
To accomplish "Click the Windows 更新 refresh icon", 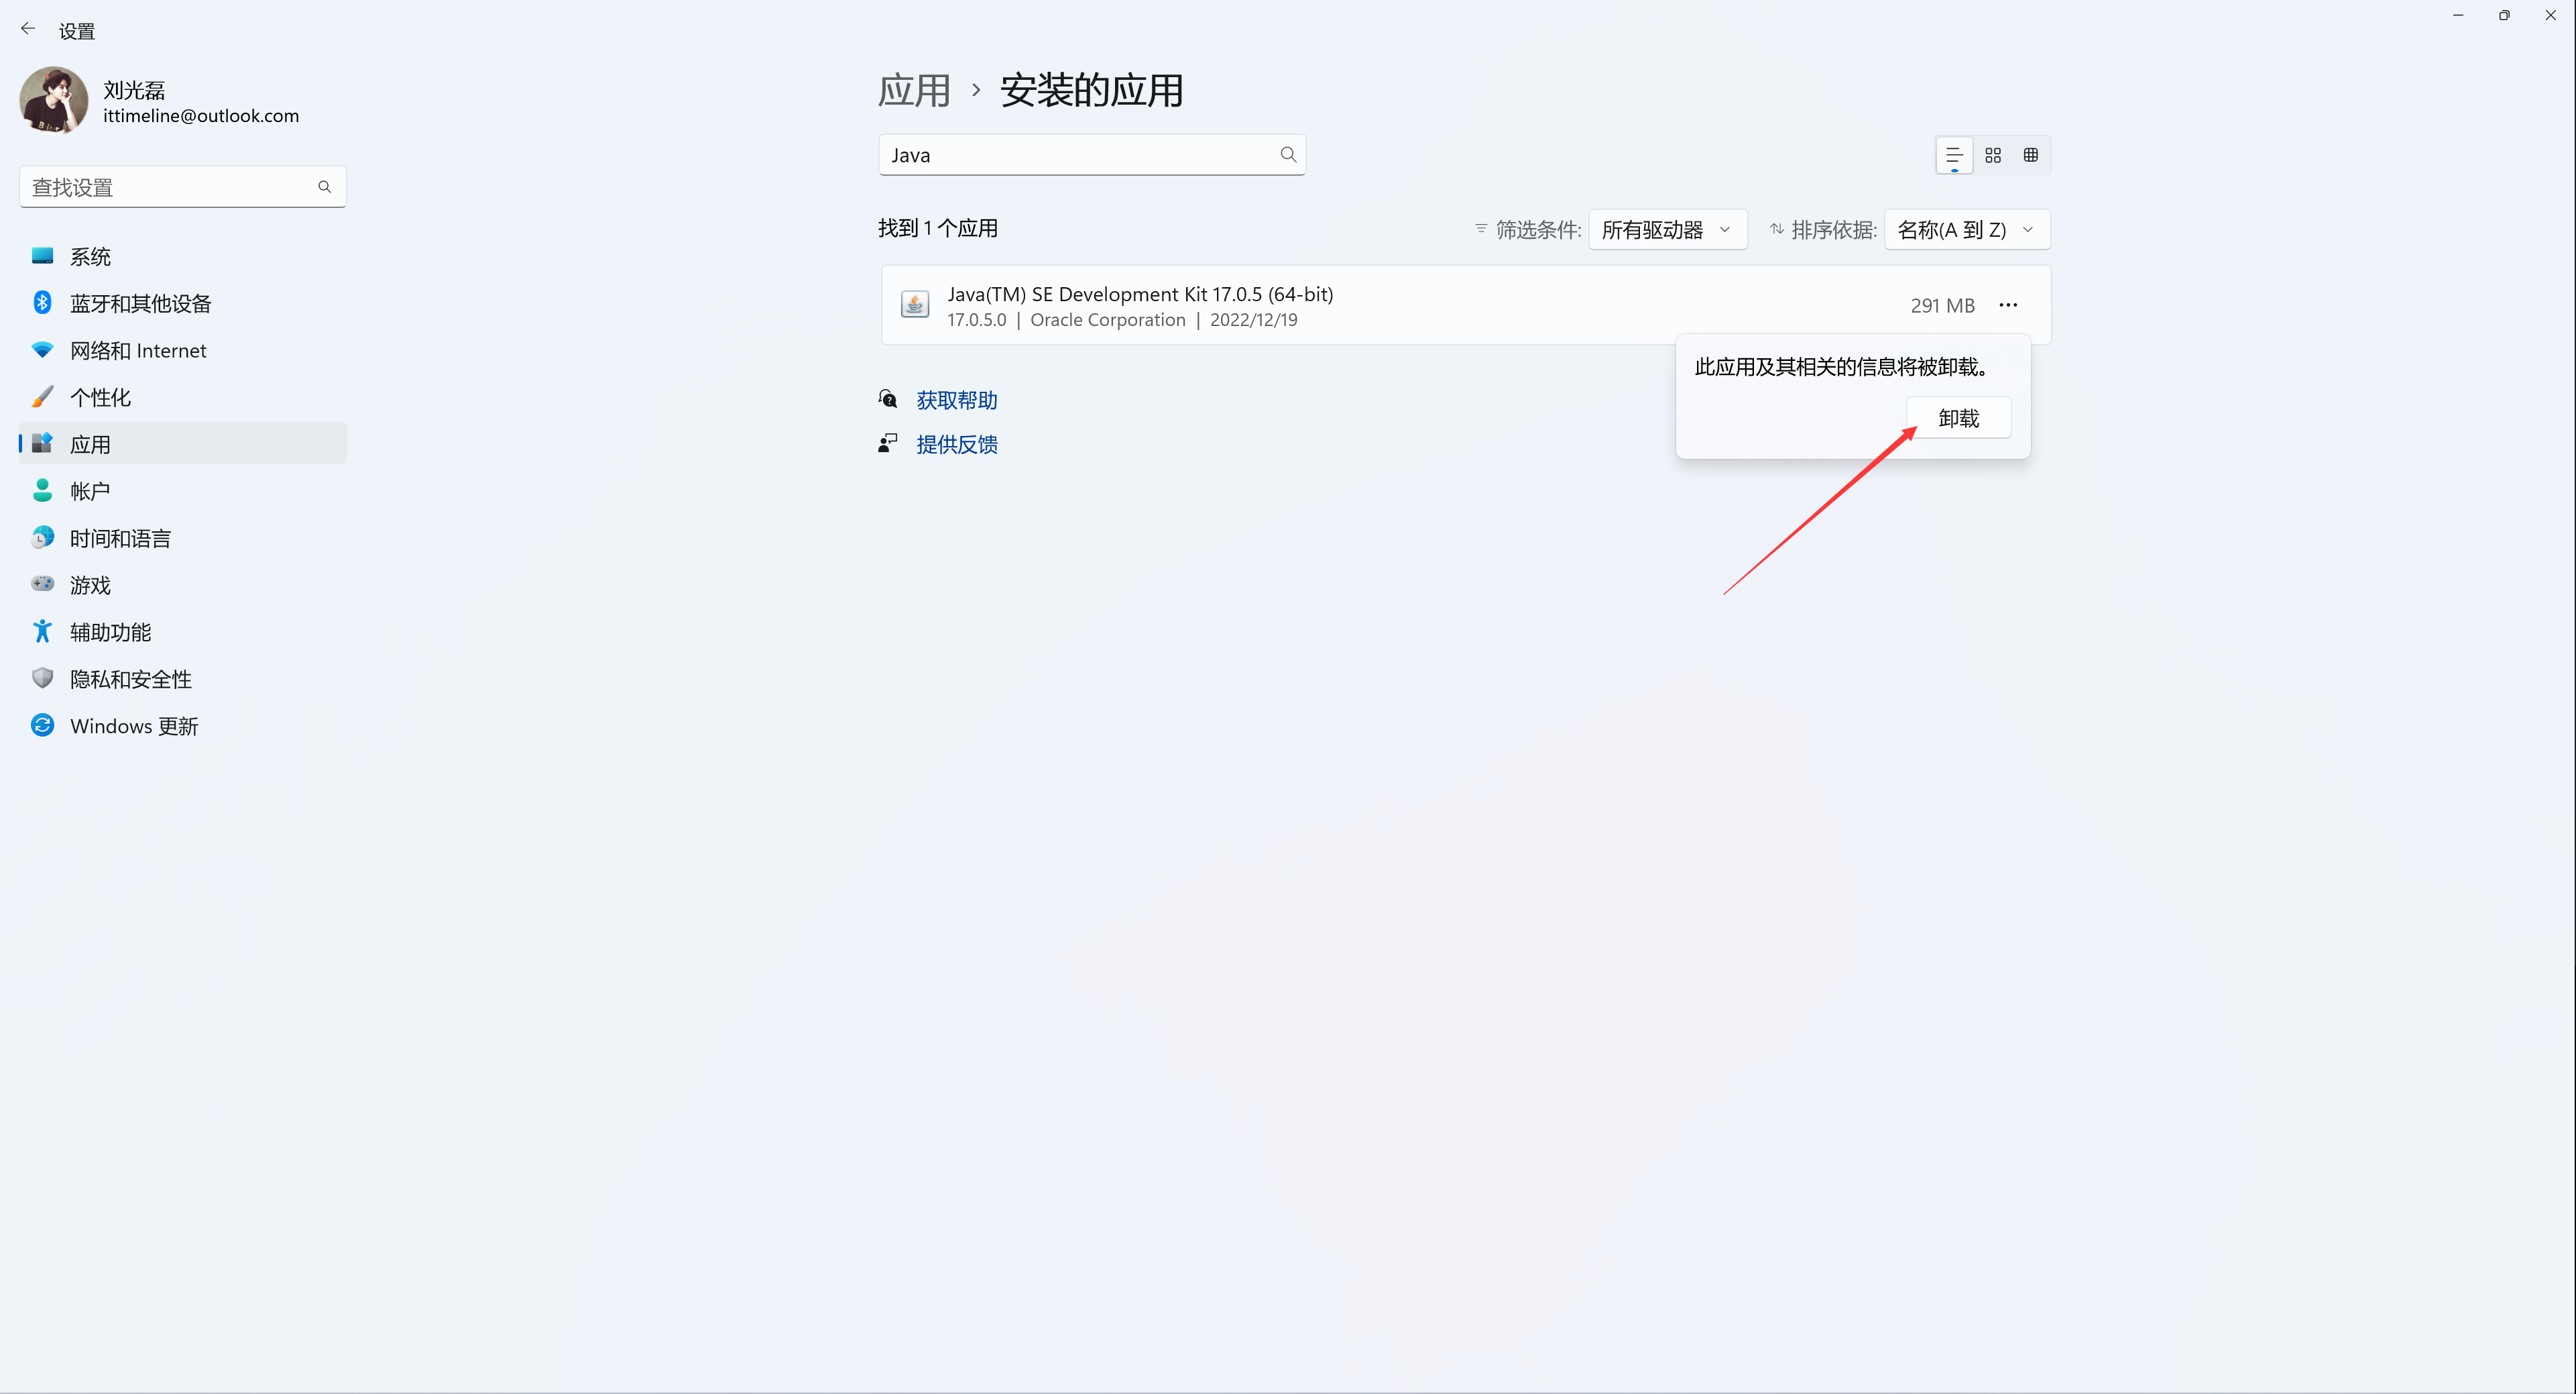I will 42,725.
